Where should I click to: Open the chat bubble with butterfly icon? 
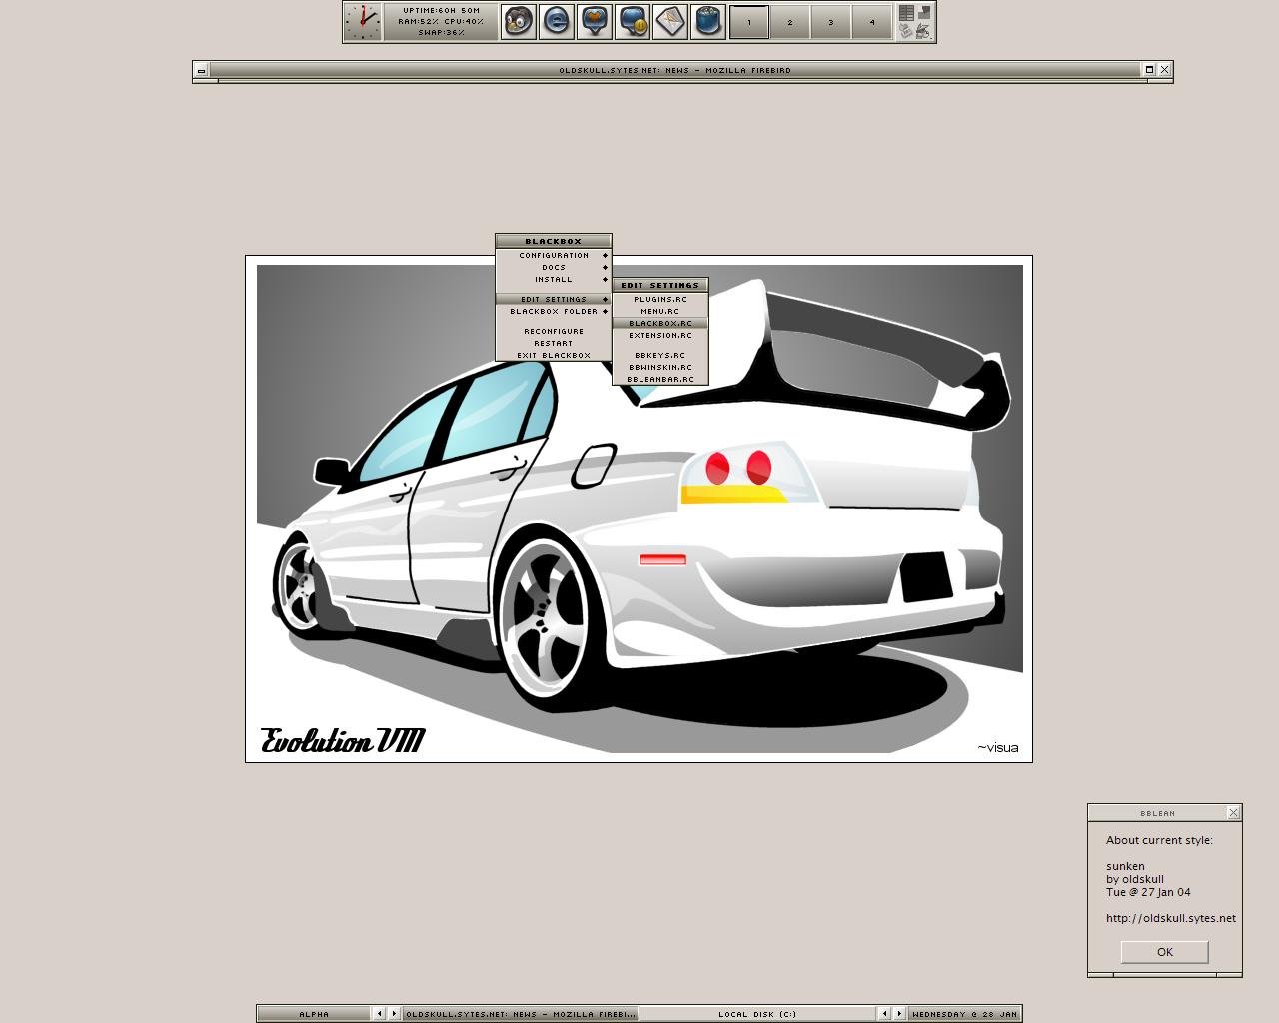pos(594,21)
